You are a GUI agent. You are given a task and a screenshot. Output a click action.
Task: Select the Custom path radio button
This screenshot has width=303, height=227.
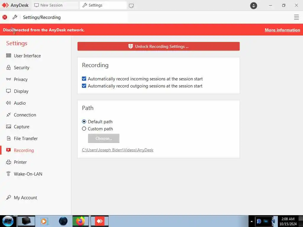[x=84, y=129]
